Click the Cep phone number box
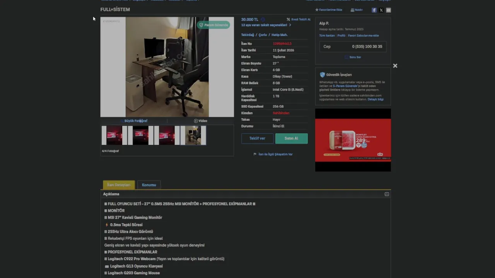This screenshot has width=495, height=278. (353, 46)
